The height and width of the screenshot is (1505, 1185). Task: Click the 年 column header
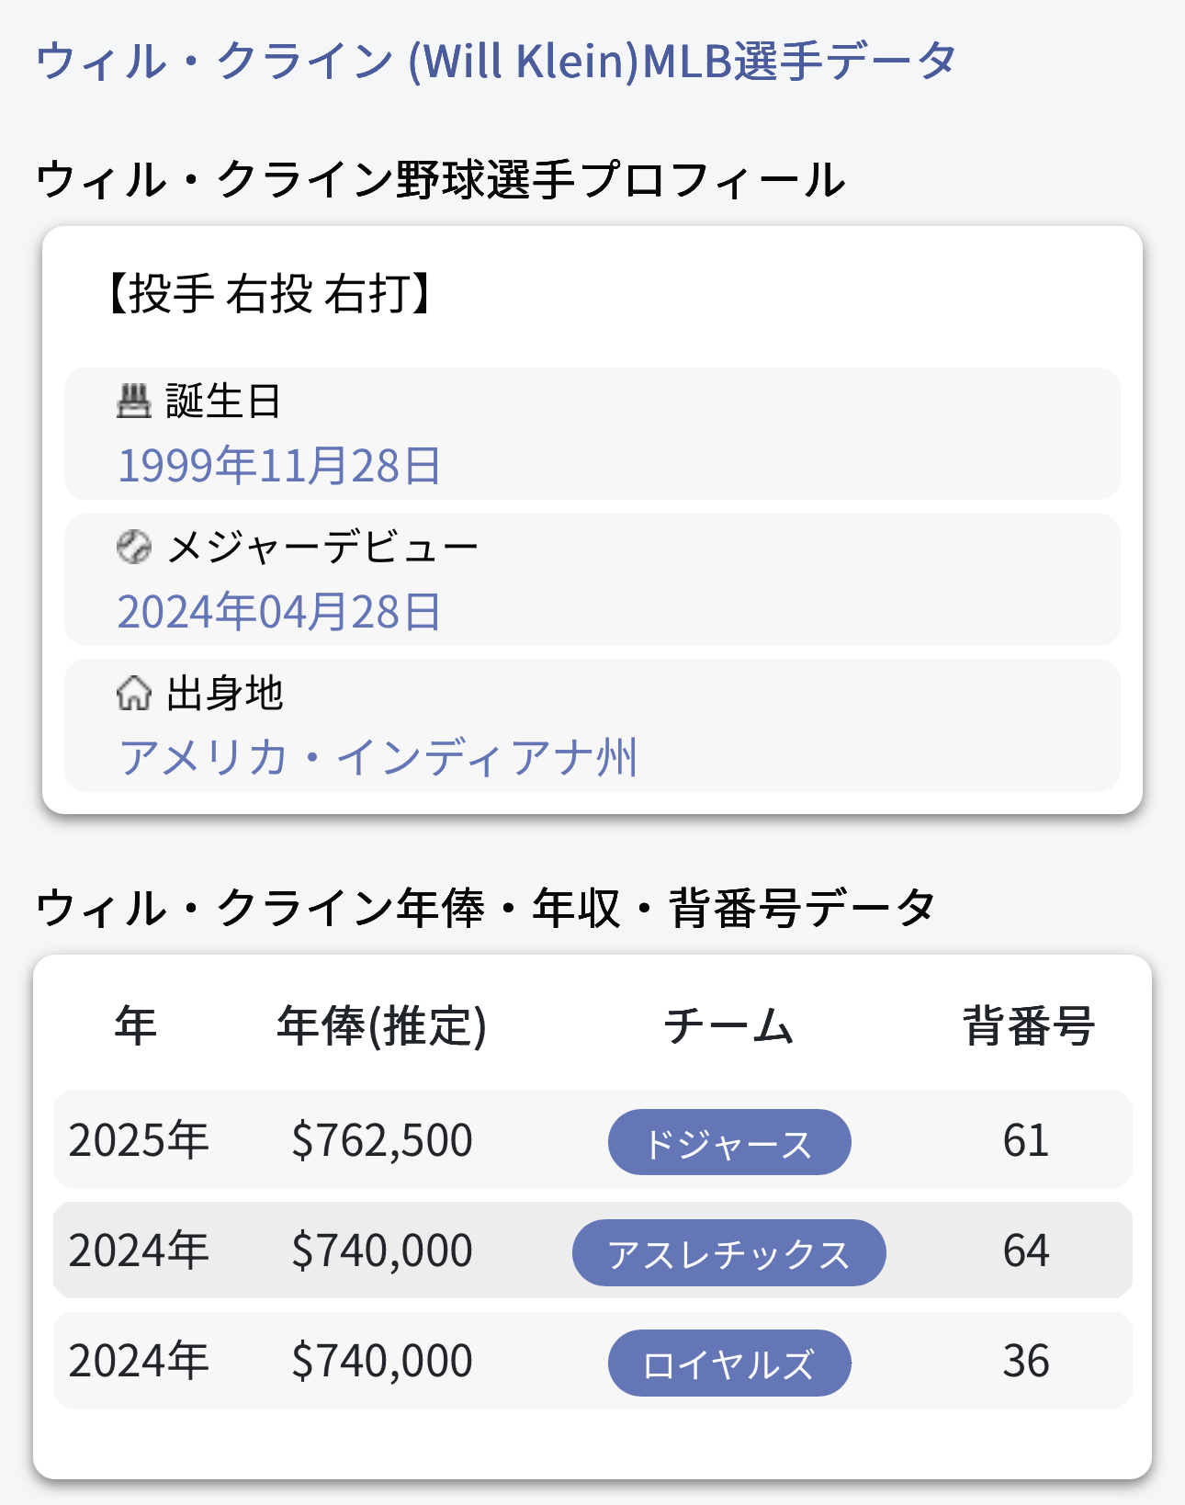[x=136, y=1025]
